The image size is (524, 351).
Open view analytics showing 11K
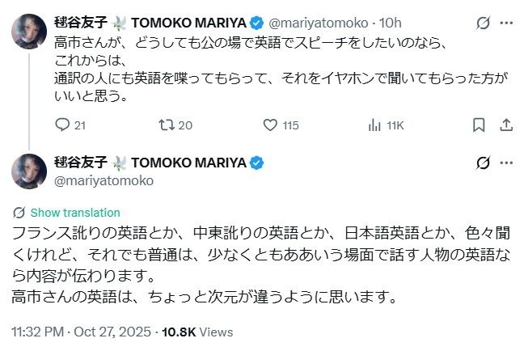(x=374, y=125)
